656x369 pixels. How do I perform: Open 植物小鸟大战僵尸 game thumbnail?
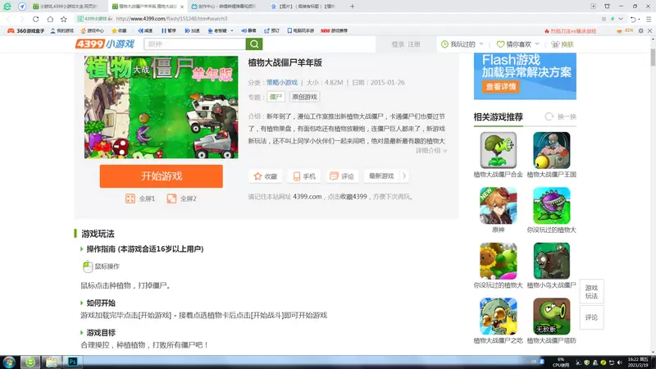coord(551,261)
